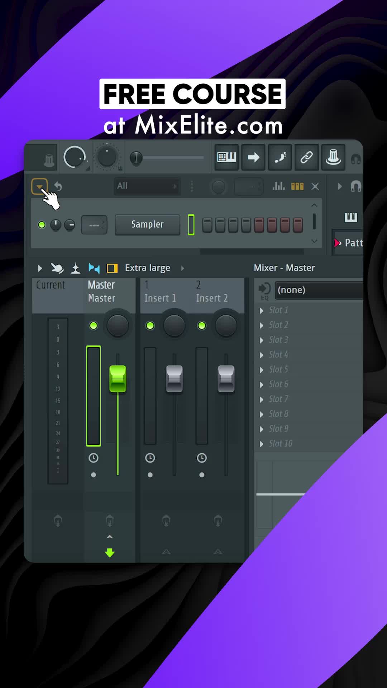Toggle the first grey step button

[207, 225]
